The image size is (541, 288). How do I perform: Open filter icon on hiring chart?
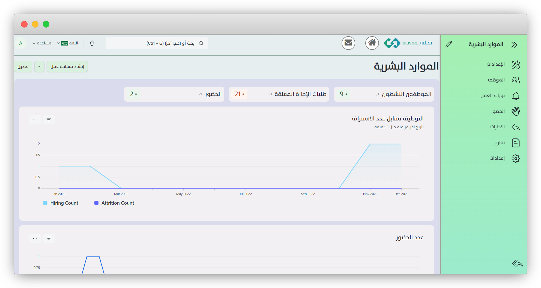click(49, 120)
